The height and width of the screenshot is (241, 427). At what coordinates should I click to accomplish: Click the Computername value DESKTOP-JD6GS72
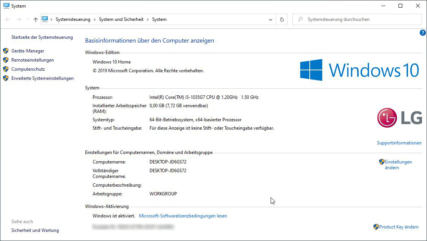pos(168,162)
